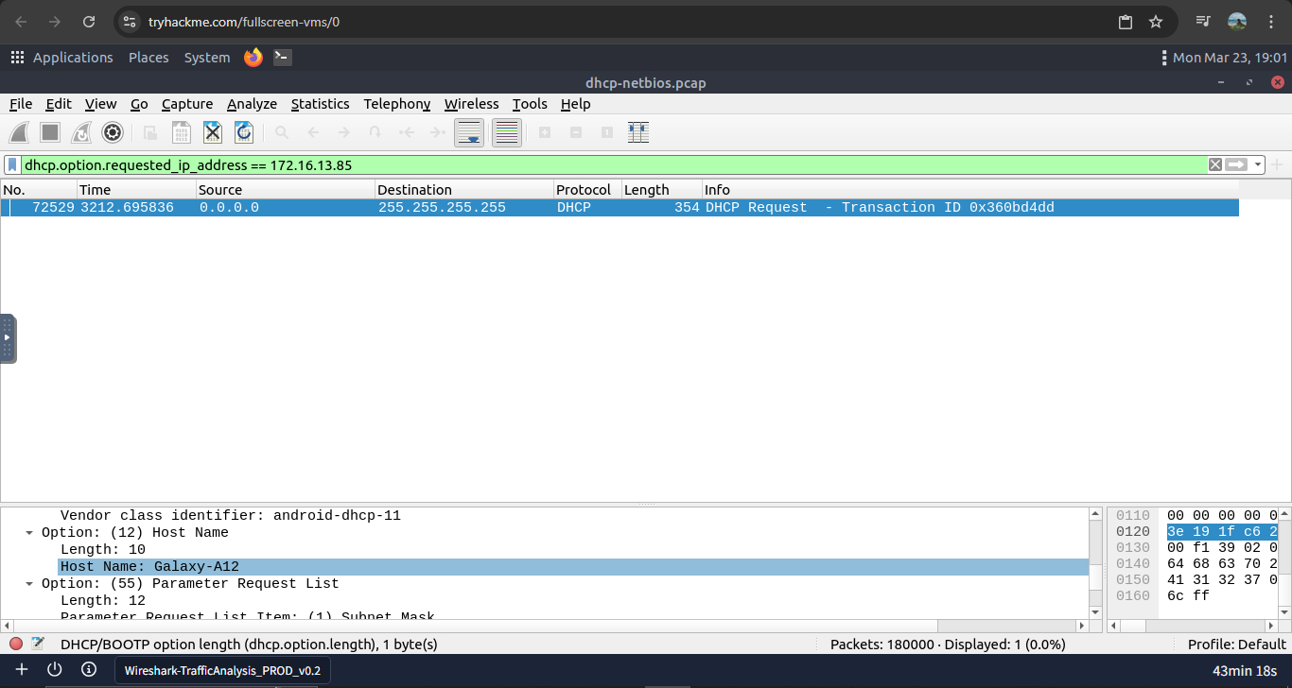Expand the side panel handle
1292x688 pixels.
pos(8,337)
